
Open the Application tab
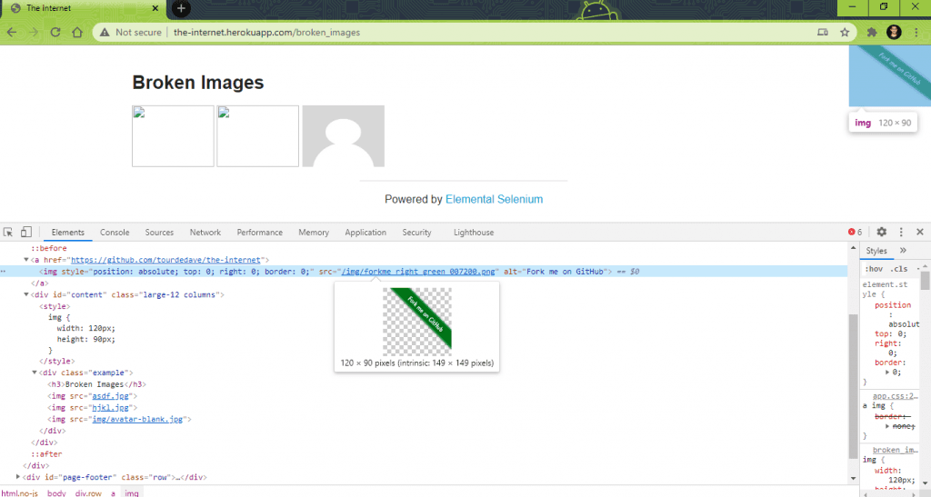[365, 233]
